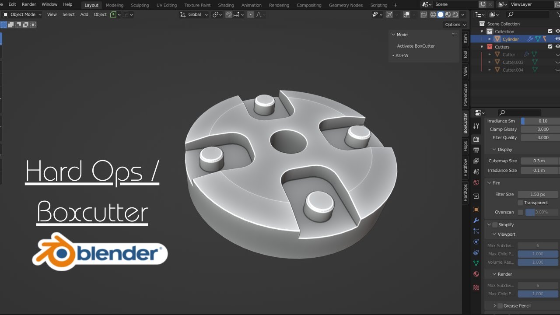Click the Irradiance Smoothing slider
560x315 pixels.
[x=540, y=121]
